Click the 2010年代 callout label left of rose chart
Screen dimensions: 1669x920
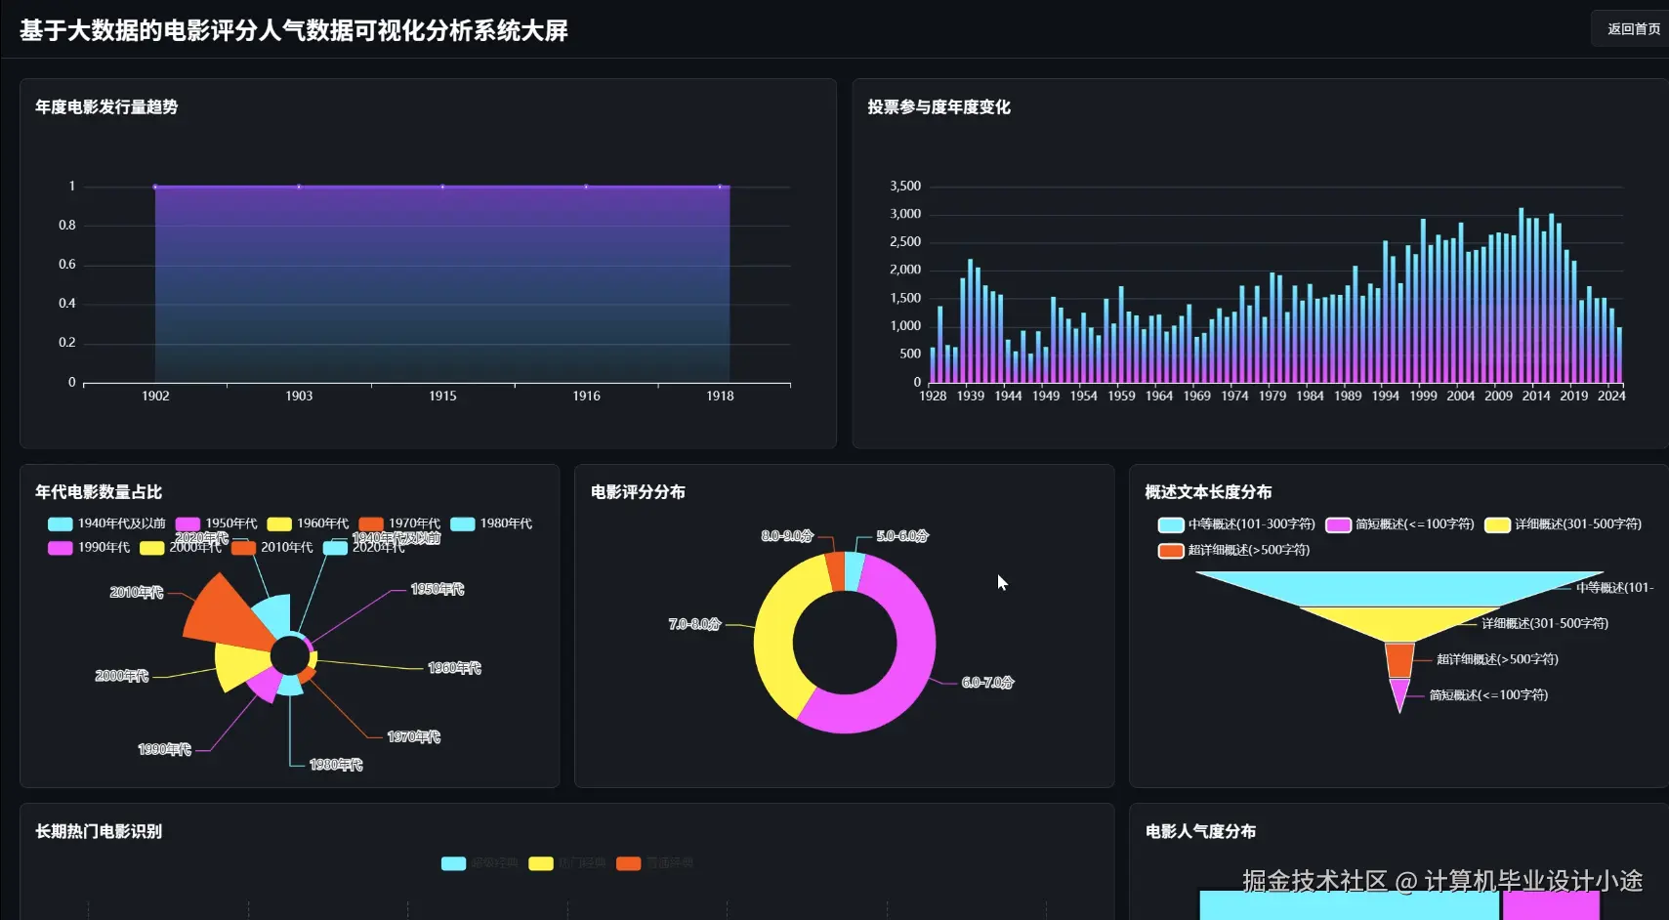tap(136, 592)
